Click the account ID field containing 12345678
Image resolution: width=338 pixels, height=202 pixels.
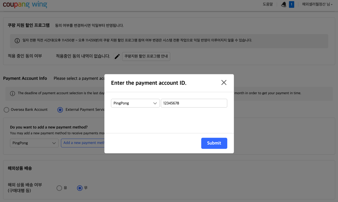(194, 103)
